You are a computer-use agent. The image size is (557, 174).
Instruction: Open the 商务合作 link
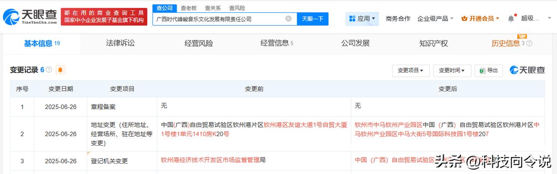[x=398, y=19]
